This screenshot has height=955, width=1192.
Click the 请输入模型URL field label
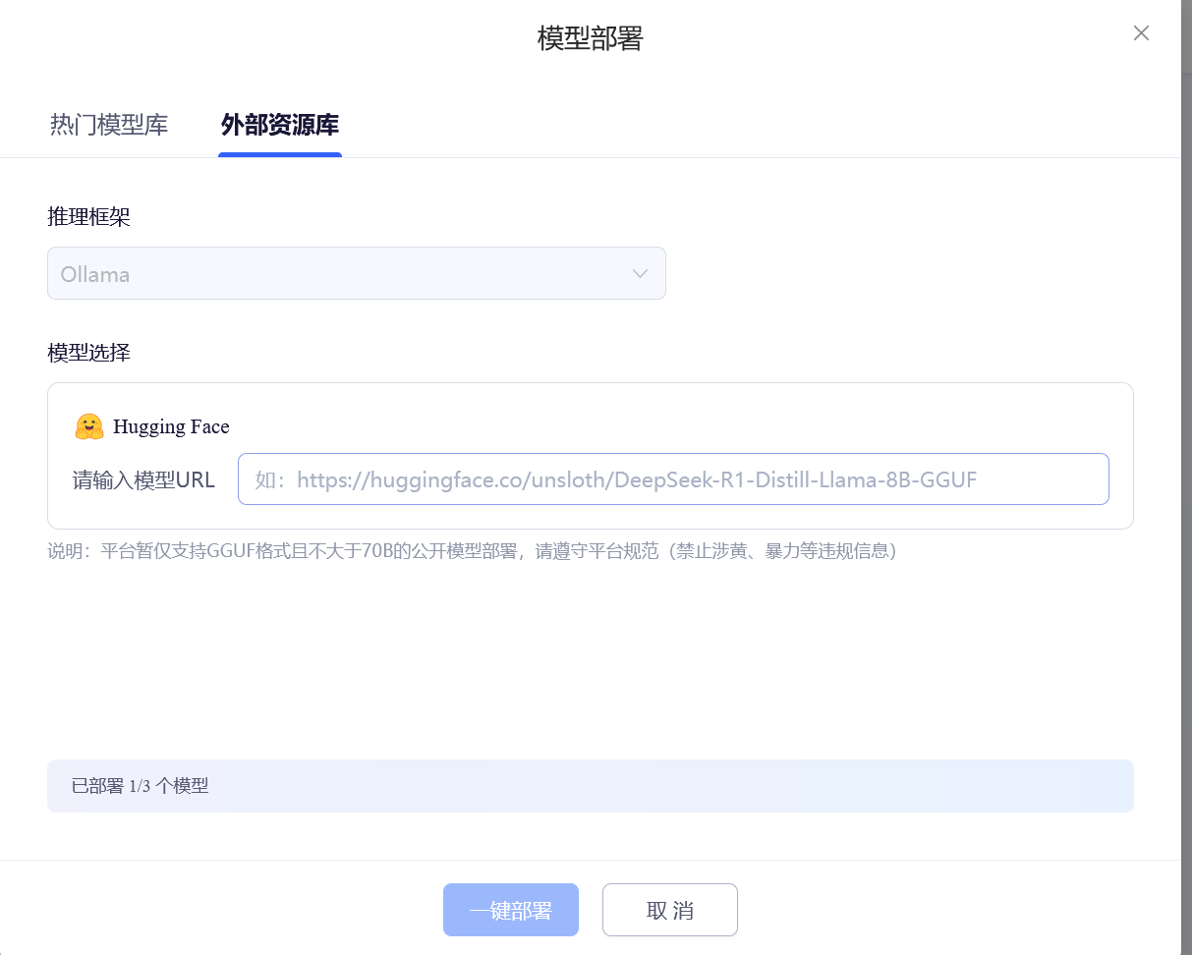143,480
